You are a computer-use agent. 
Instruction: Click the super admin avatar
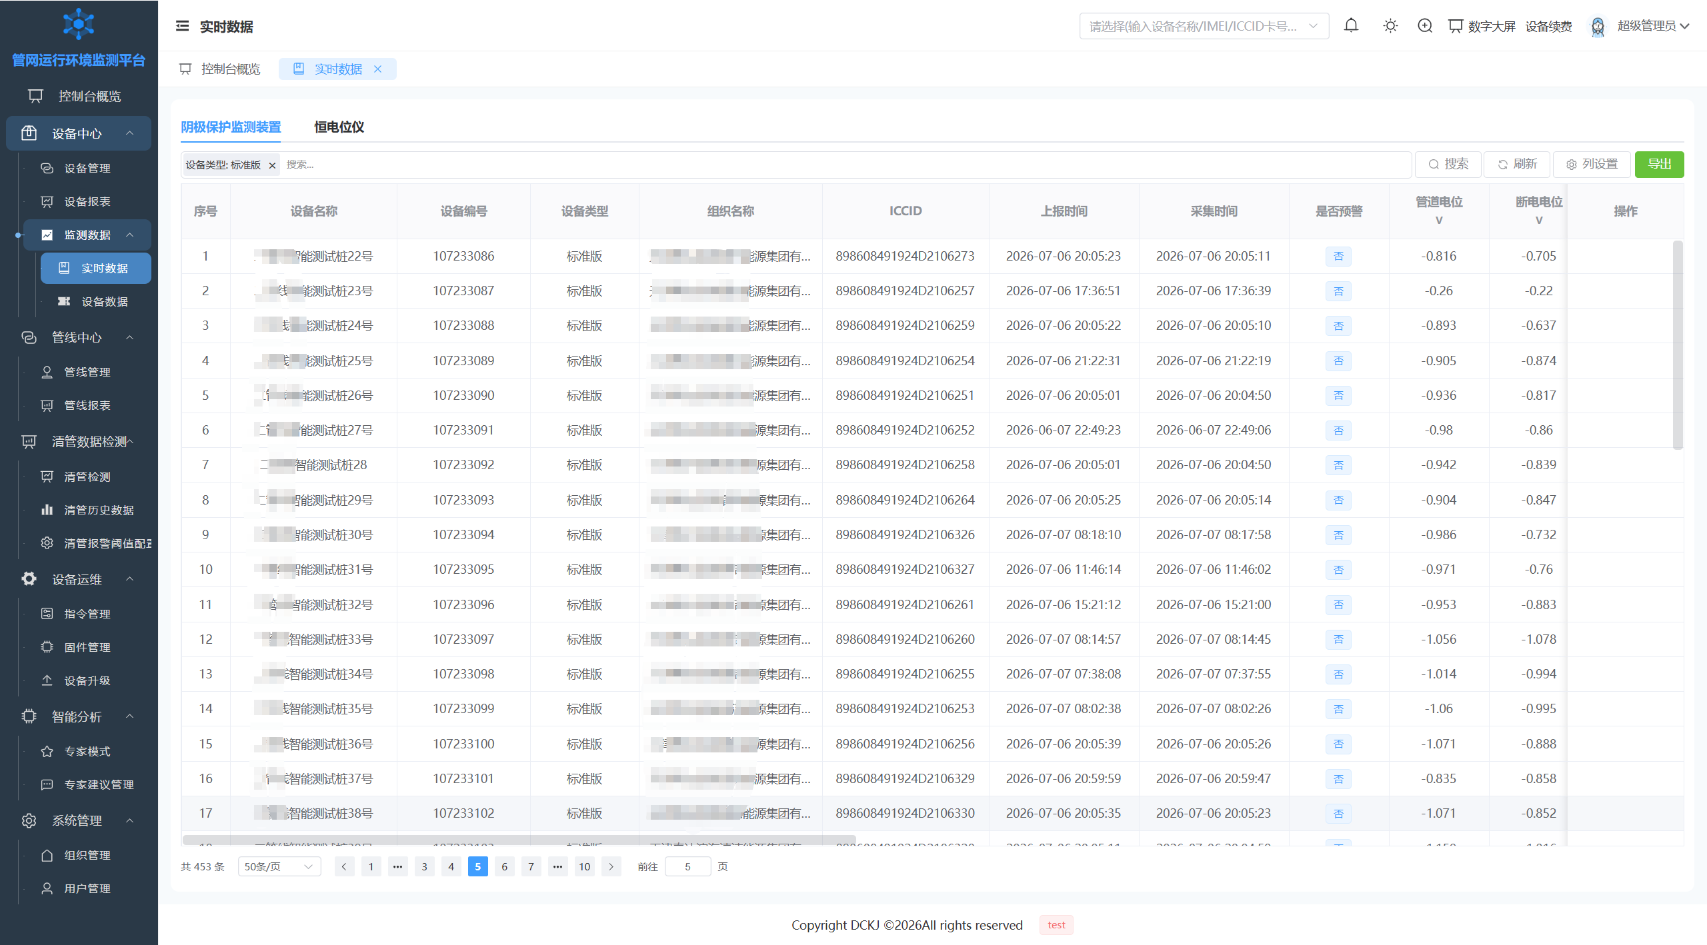tap(1598, 26)
